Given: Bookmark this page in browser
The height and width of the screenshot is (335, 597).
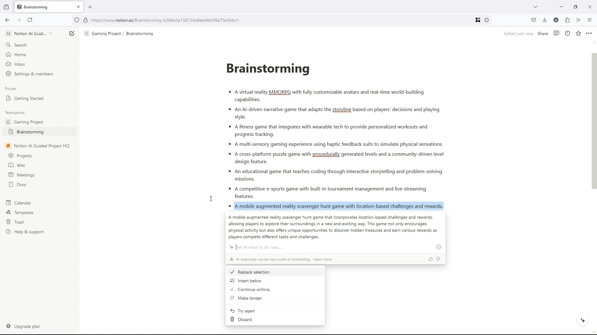Looking at the screenshot, I should (x=487, y=20).
